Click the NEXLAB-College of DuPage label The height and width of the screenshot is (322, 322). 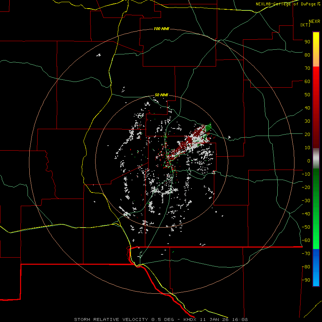click(x=286, y=4)
